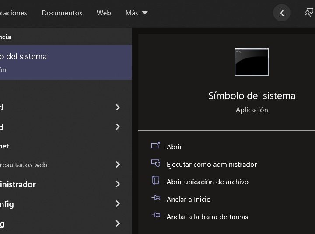Click the Símbolo del sistema title in preview pane
315x234 pixels.
[252, 96]
